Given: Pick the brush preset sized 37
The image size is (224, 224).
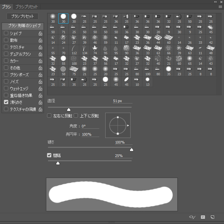Looking at the screenshot, I should [x=95, y=61].
